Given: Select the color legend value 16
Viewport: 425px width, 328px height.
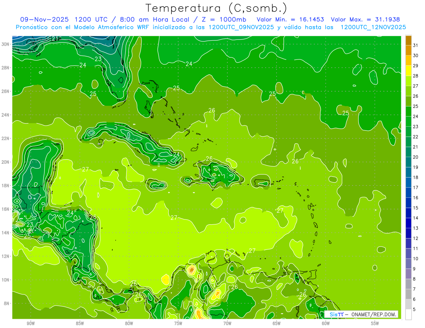Looking at the screenshot, I should pyautogui.click(x=416, y=198).
